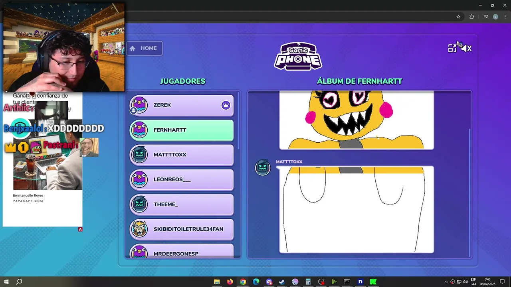Select player ZEREK in the list
The width and height of the screenshot is (511, 287).
[x=182, y=105]
